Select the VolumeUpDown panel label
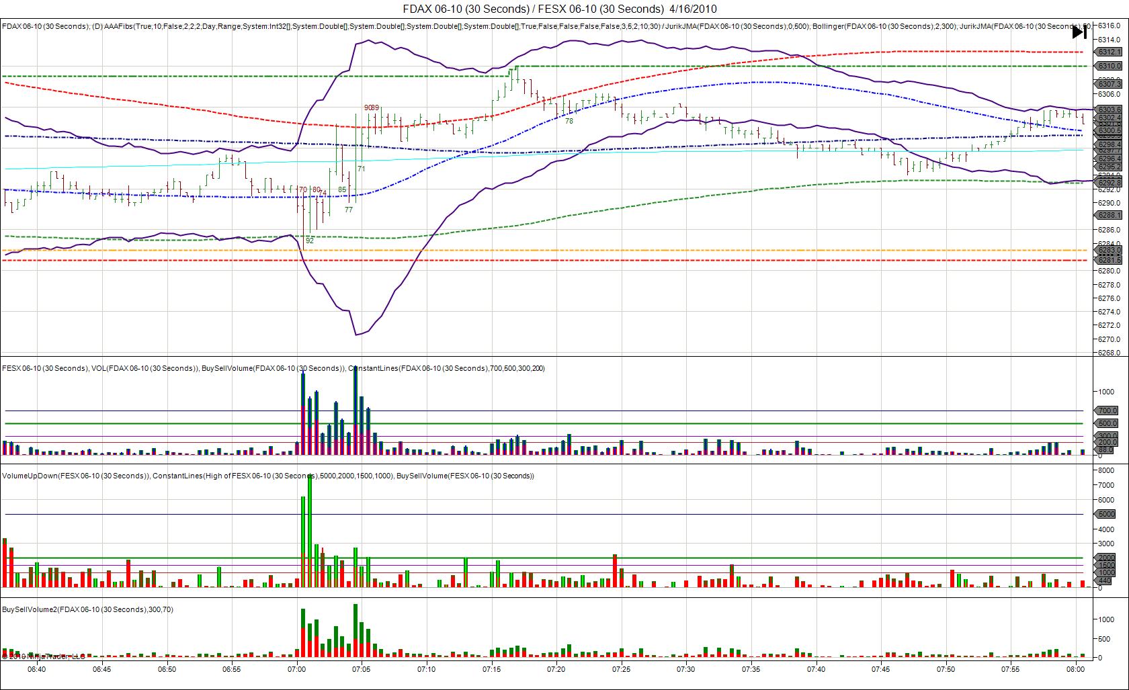Viewport: 1129px width, 690px height. [268, 476]
